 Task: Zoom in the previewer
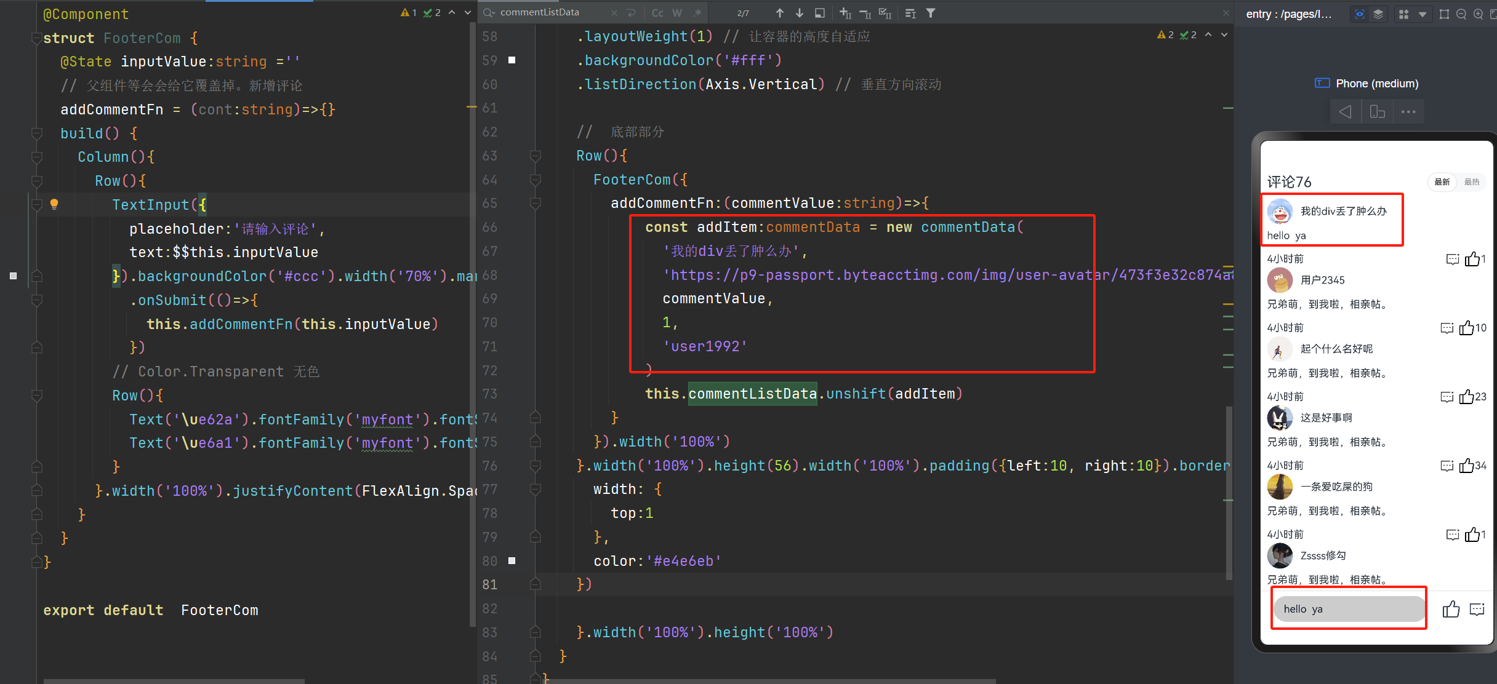click(1478, 14)
